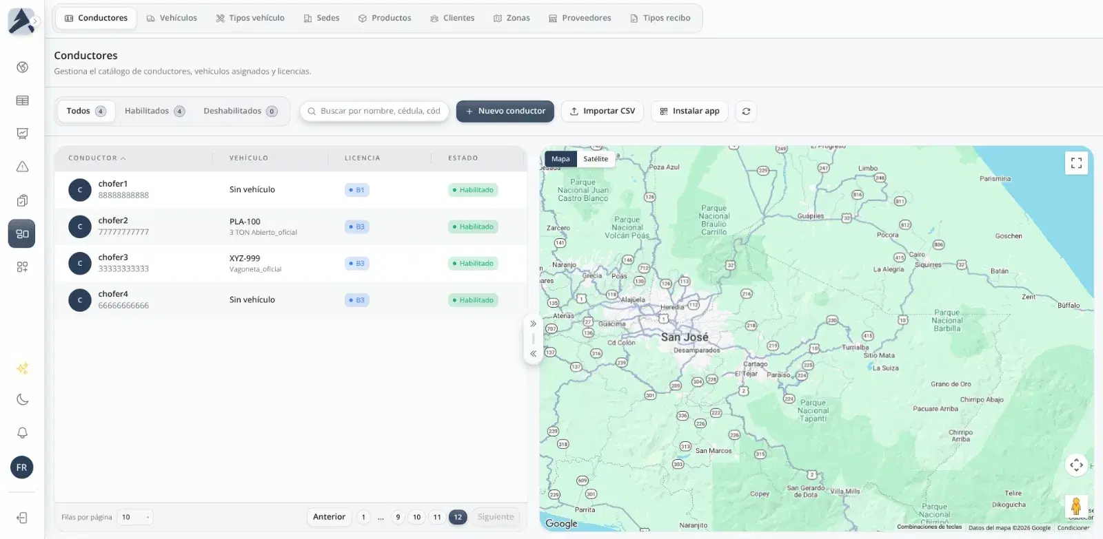The height and width of the screenshot is (539, 1103).
Task: Go to the Proveedores tab
Action: tap(580, 18)
